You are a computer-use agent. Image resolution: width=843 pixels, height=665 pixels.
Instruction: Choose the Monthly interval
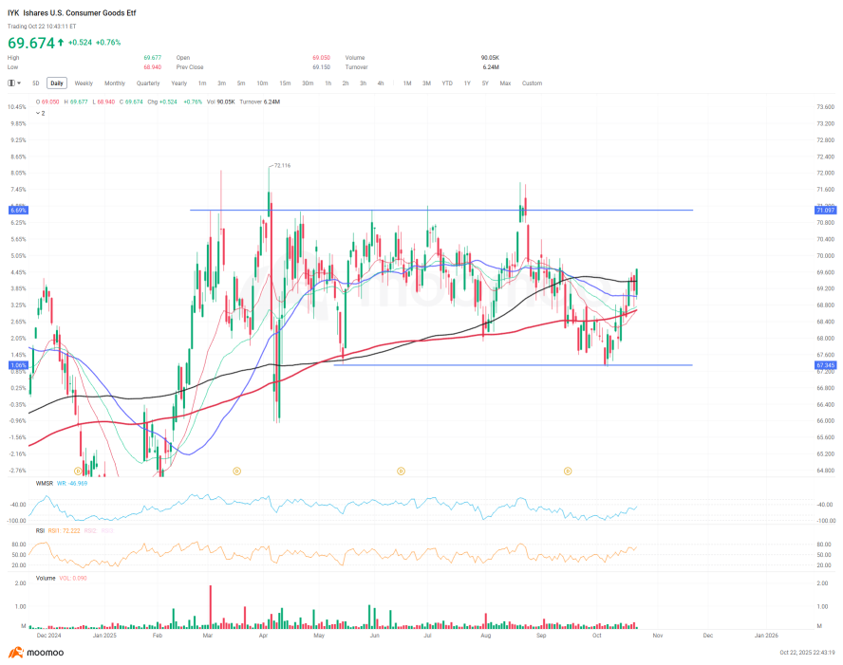click(114, 83)
